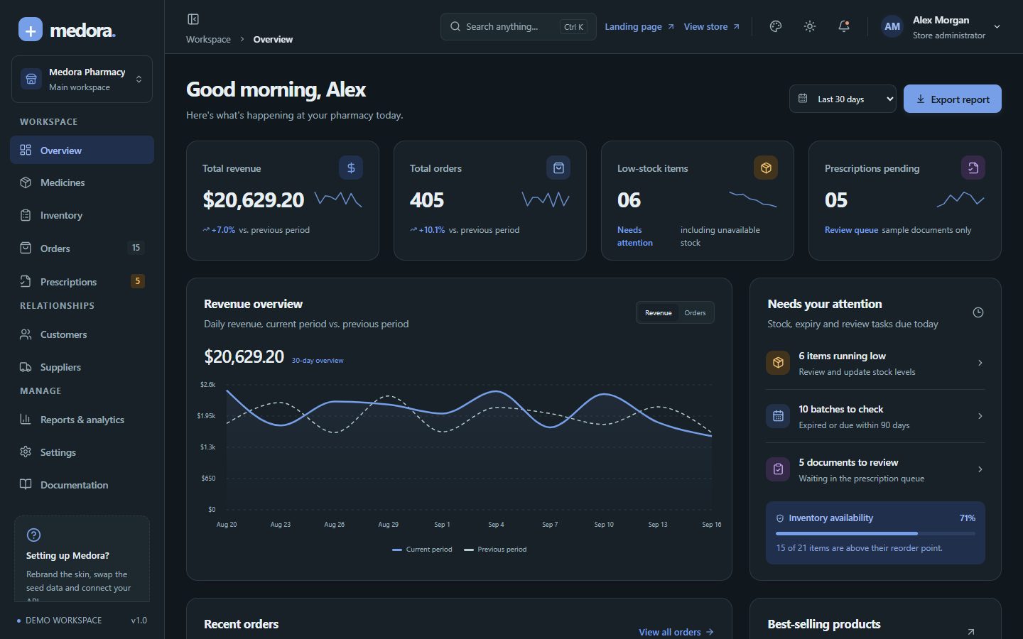Expand the 6 items running low row
1023x639 pixels.
click(x=875, y=363)
